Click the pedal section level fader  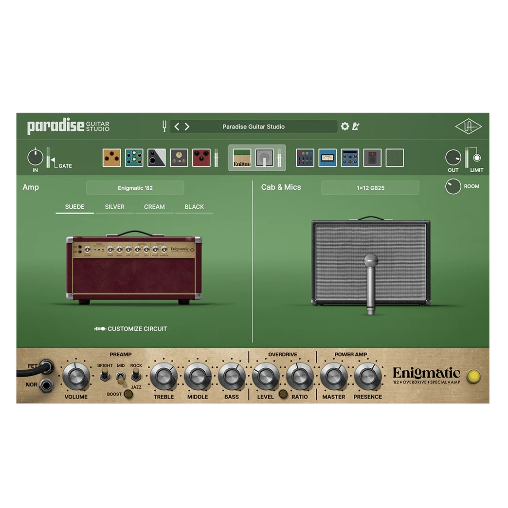point(216,158)
